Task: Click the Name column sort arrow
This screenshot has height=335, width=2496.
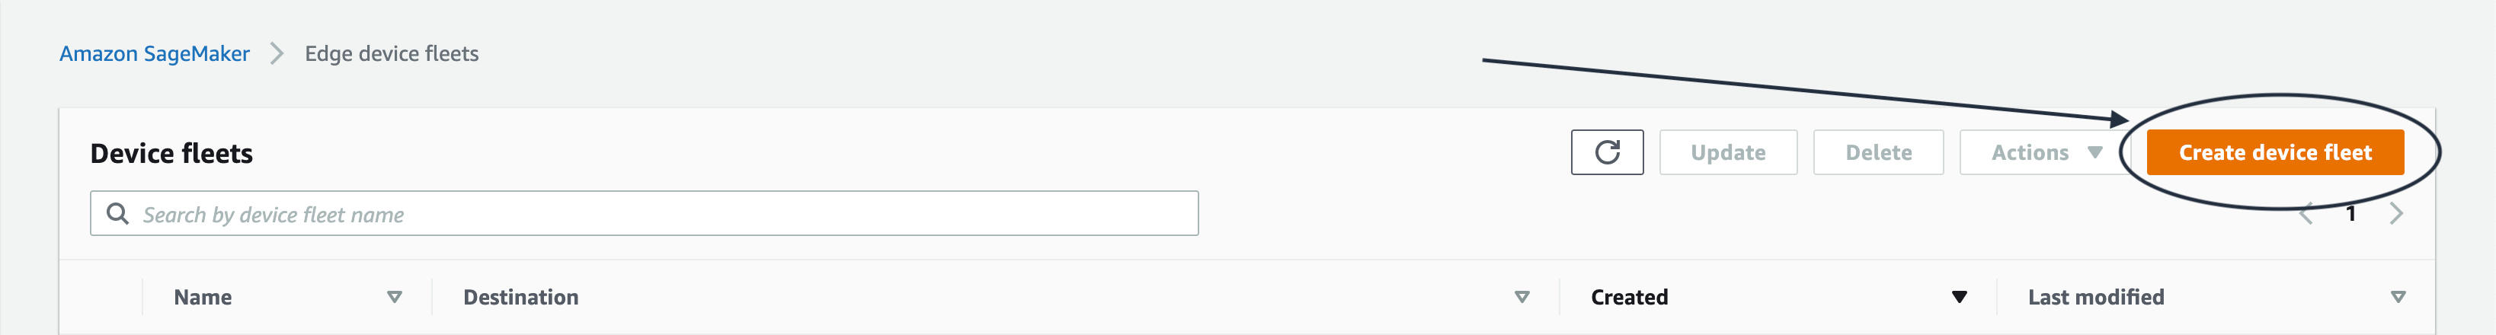Action: click(395, 297)
